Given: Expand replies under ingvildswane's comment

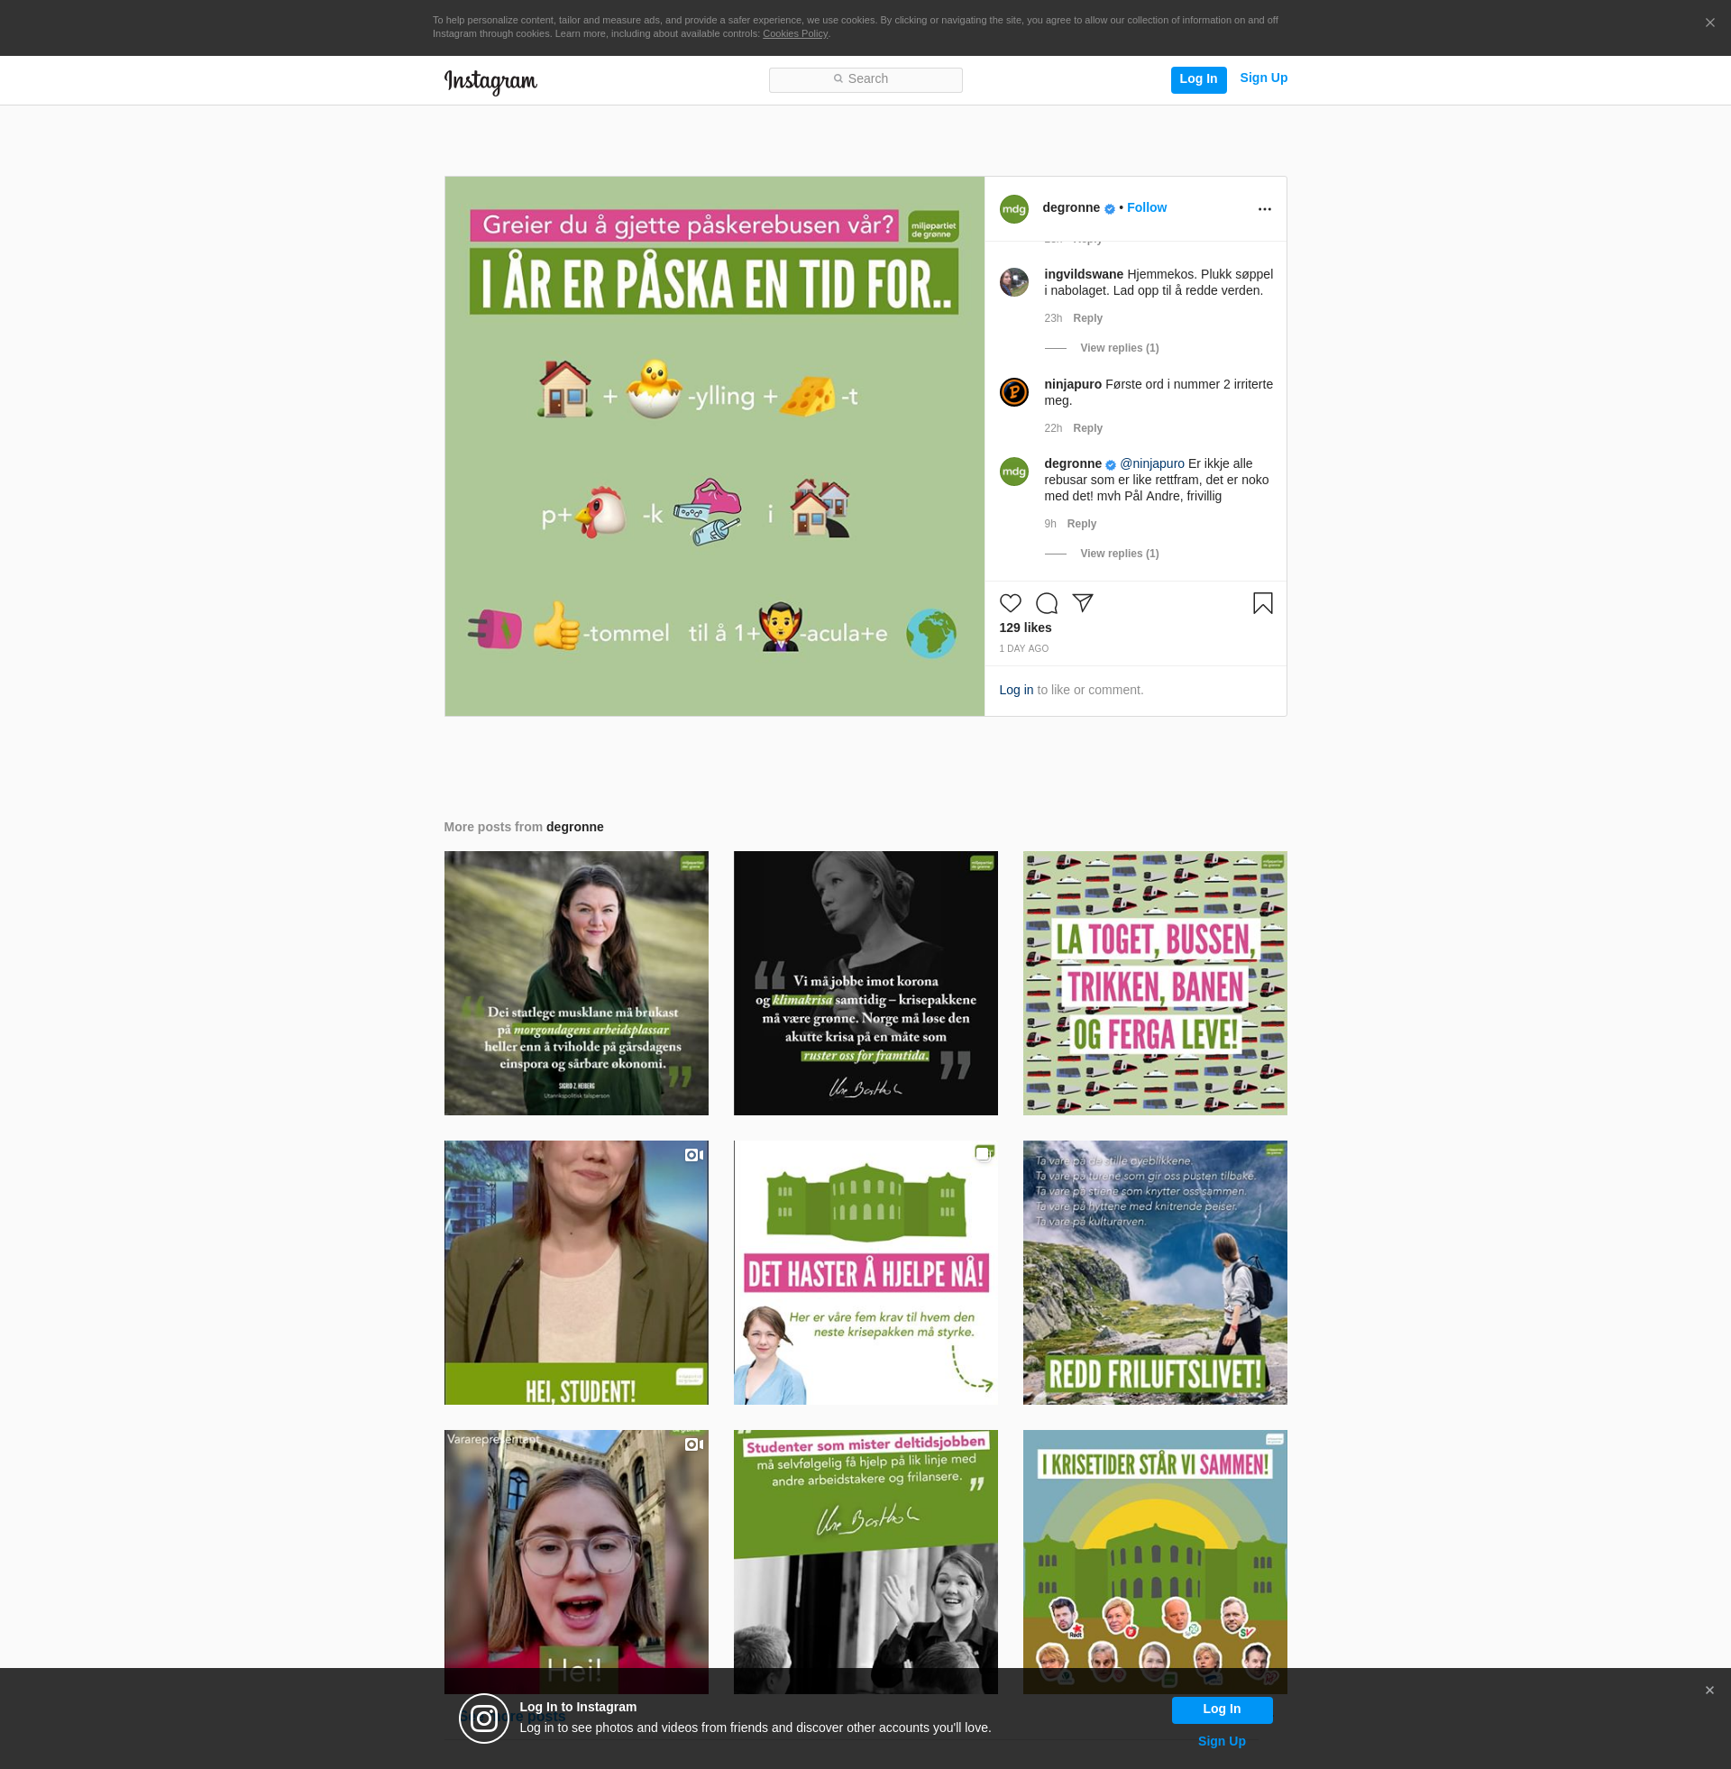Looking at the screenshot, I should 1119,348.
